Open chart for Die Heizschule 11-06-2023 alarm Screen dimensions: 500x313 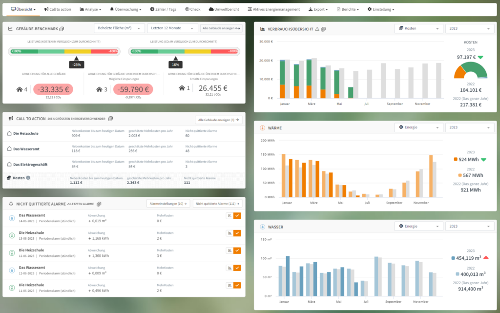[229, 285]
